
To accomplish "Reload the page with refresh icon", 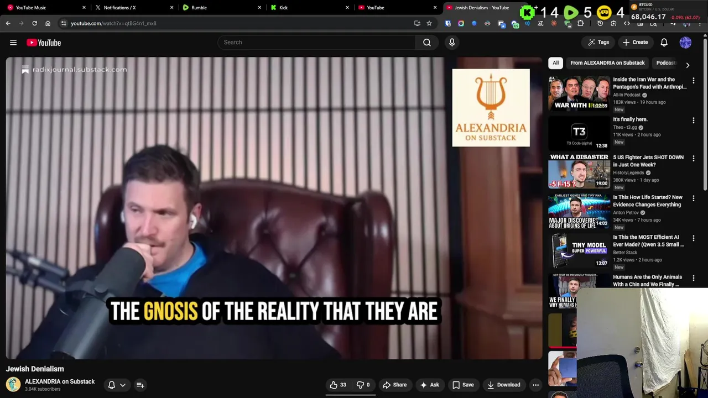I will [x=34, y=23].
